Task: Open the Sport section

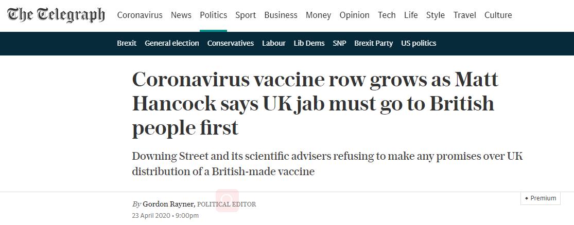Action: pyautogui.click(x=246, y=15)
